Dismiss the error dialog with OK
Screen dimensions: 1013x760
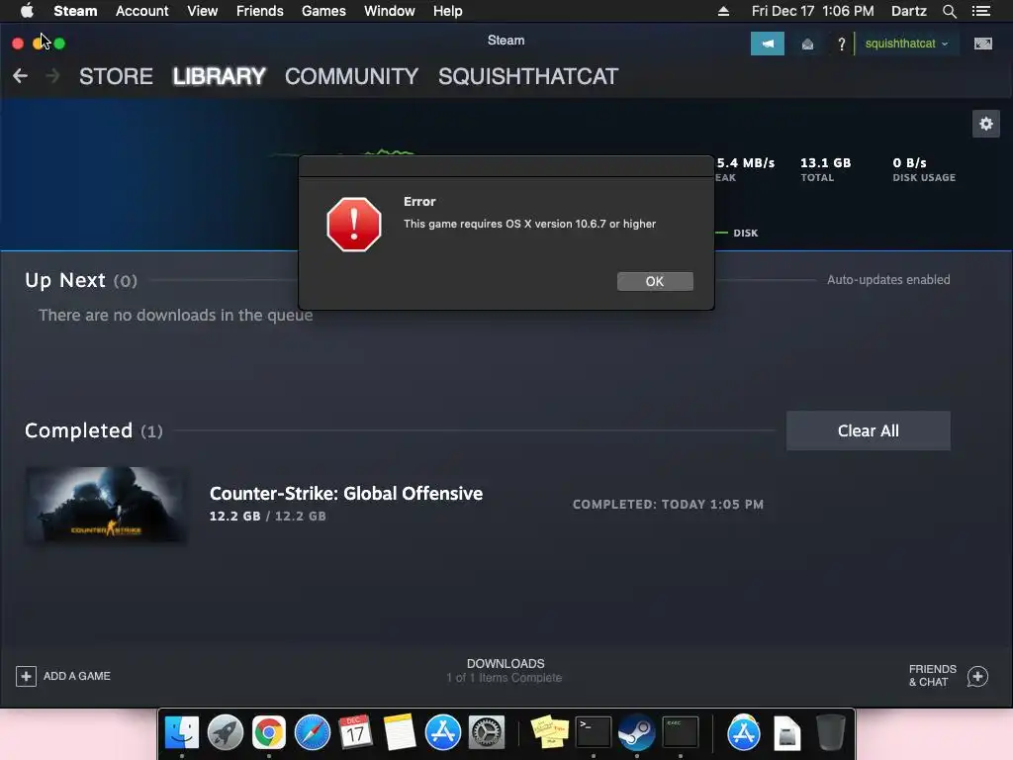pyautogui.click(x=655, y=281)
